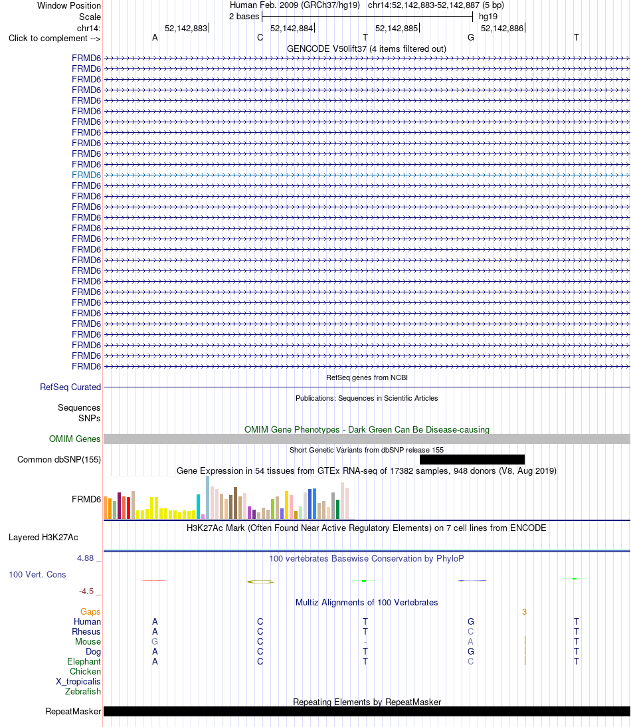This screenshot has height=727, width=631.
Task: Select the C base in the complement sequence row
Action: tap(260, 38)
